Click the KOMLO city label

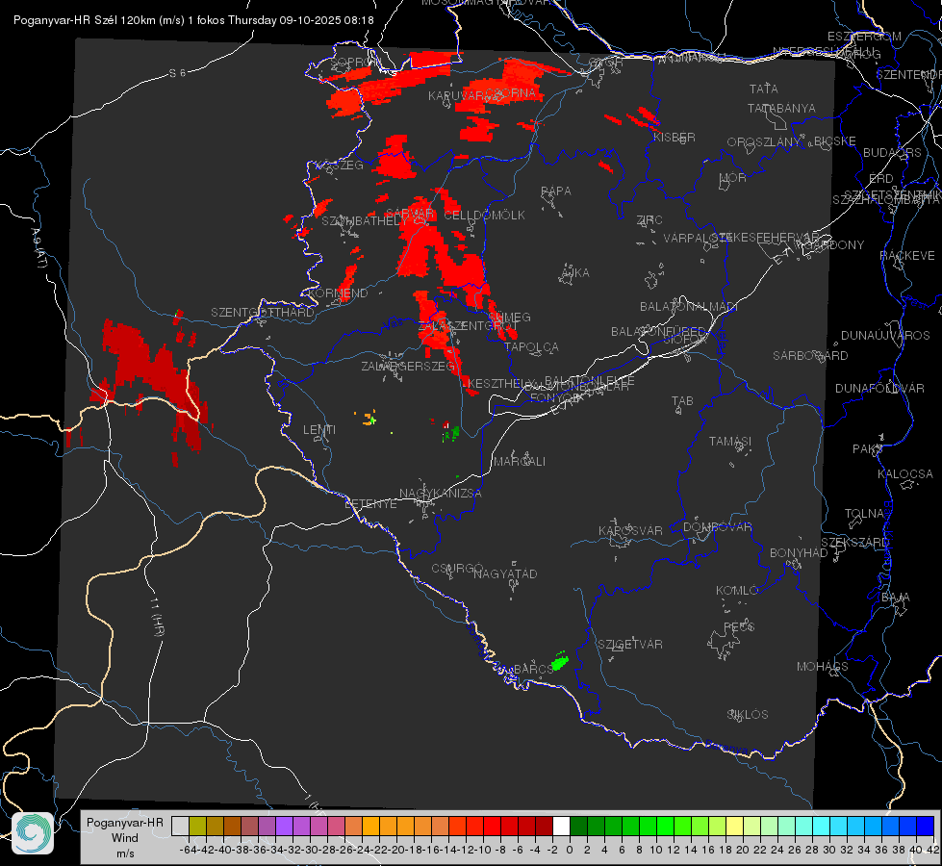coord(737,591)
